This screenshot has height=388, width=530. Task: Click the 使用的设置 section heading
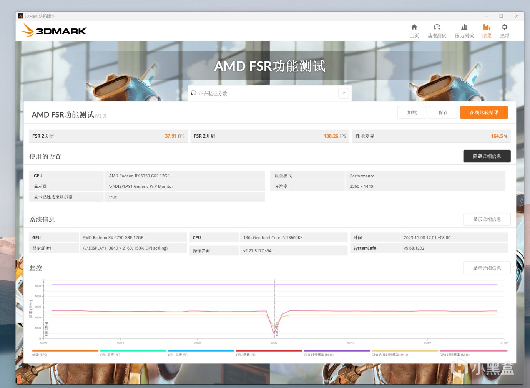tap(45, 156)
